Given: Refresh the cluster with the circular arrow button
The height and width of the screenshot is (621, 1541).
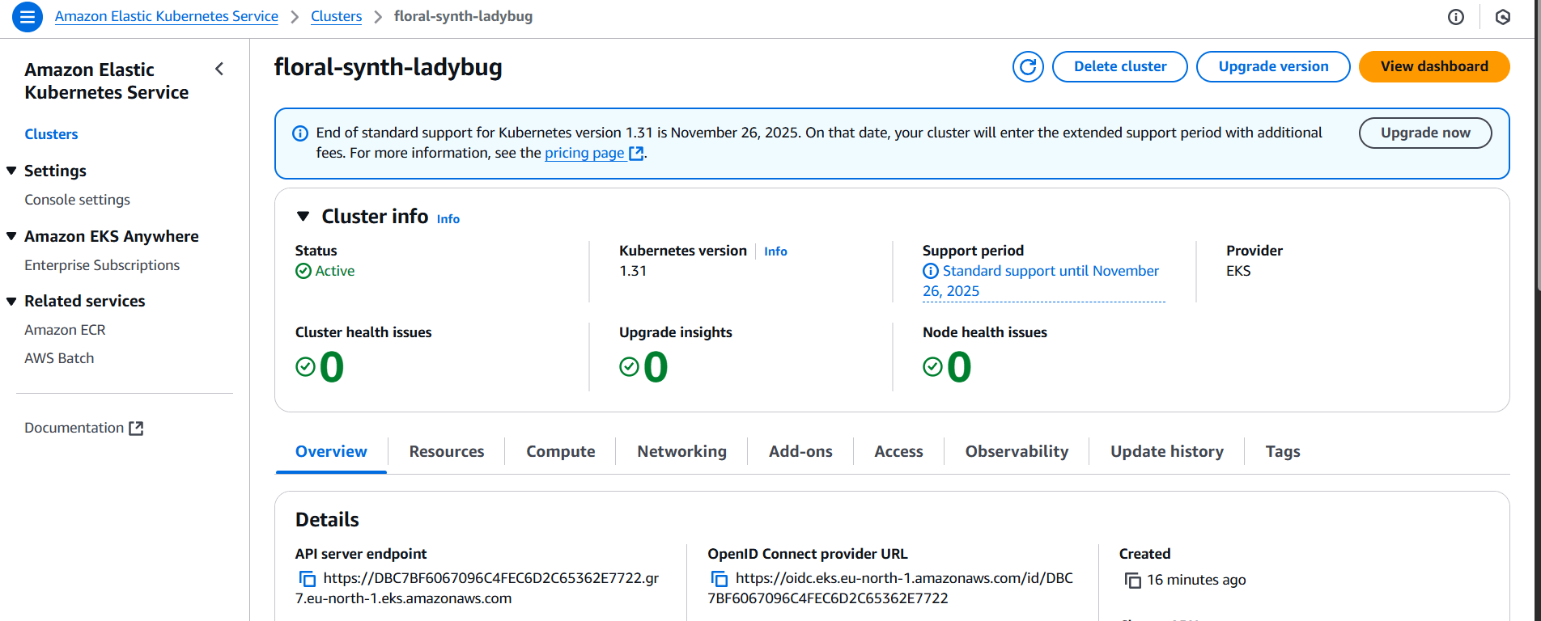Looking at the screenshot, I should point(1028,66).
